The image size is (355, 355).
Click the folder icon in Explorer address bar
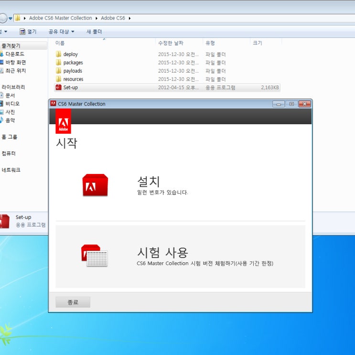pyautogui.click(x=18, y=18)
